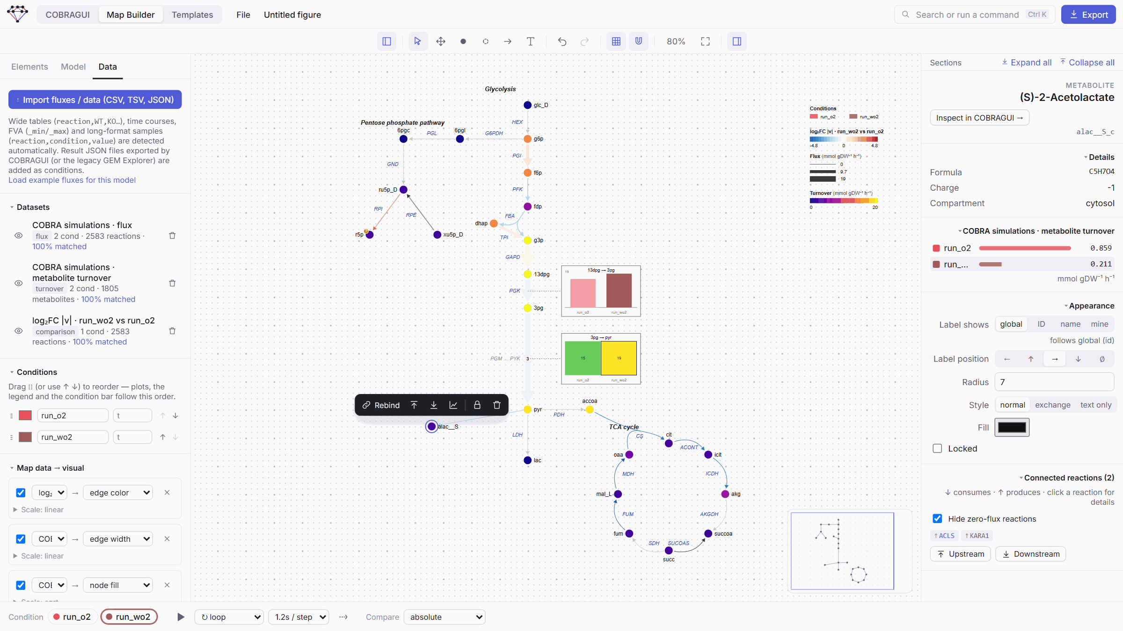Toggle the right inspector panel icon
Viewport: 1123px width, 631px height.
click(x=737, y=42)
